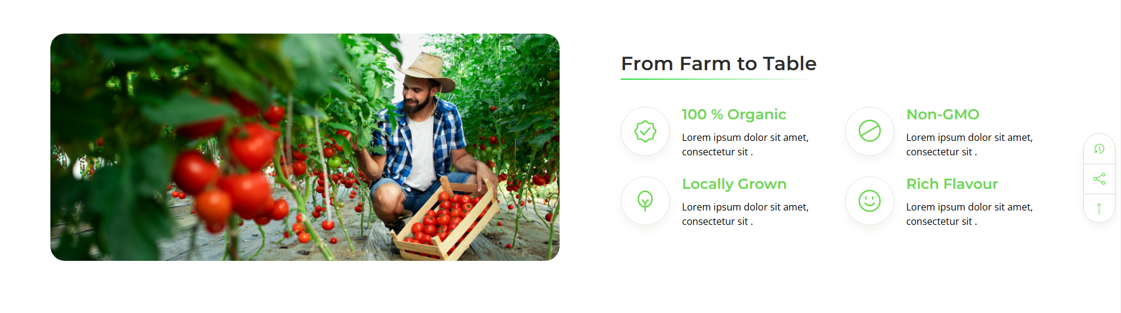
Task: Click the tree icon next to Locally Grown
Action: (x=645, y=201)
